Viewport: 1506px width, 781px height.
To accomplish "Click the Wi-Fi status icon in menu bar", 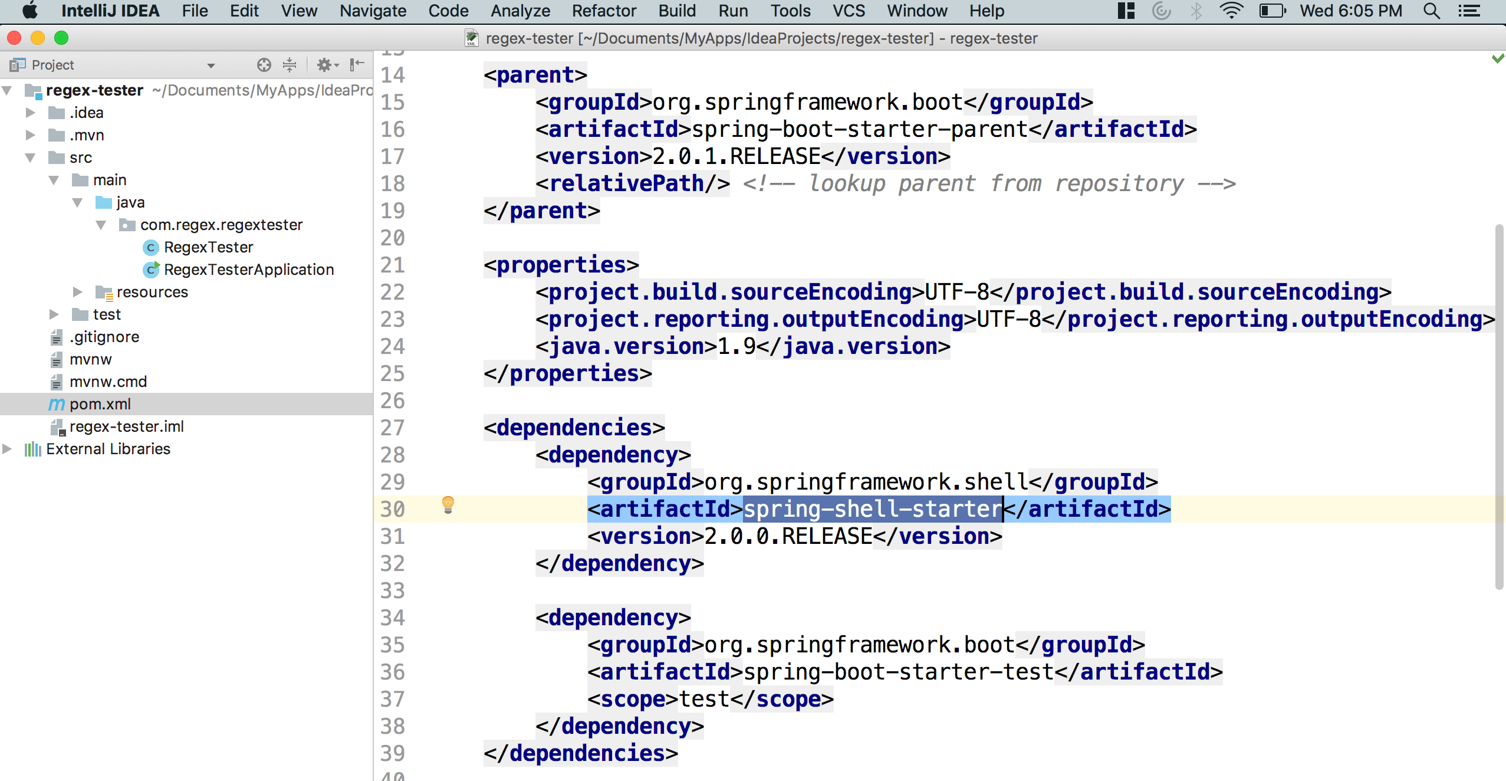I will [x=1231, y=11].
